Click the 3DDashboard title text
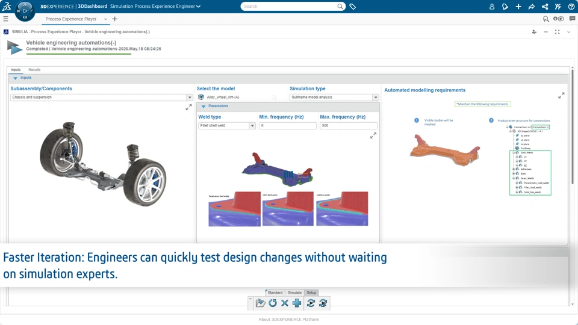The height and width of the screenshot is (325, 578). 92,6
